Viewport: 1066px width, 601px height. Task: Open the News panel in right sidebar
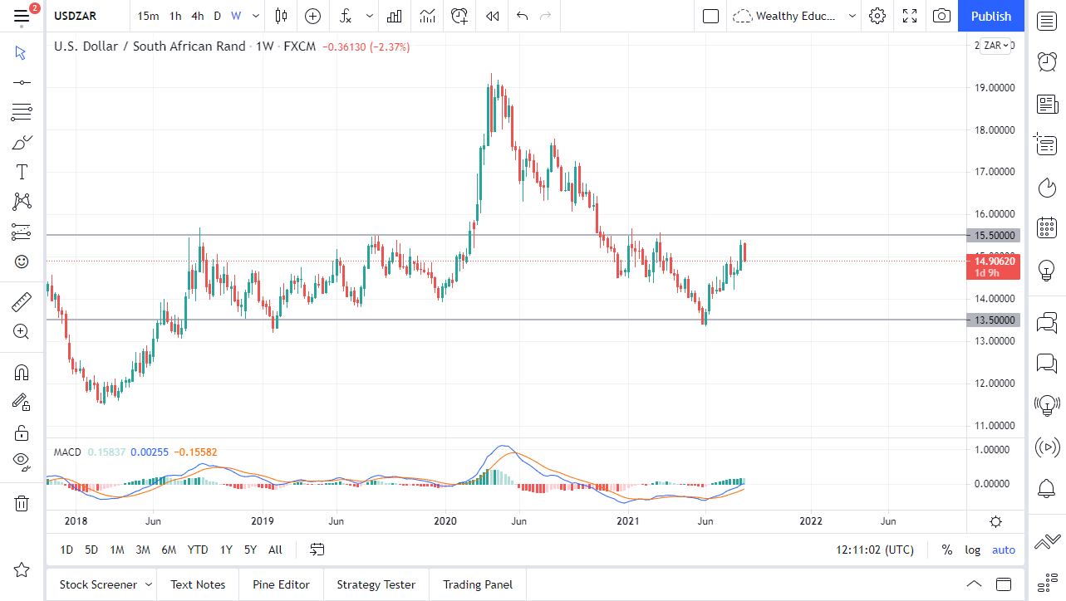1047,104
